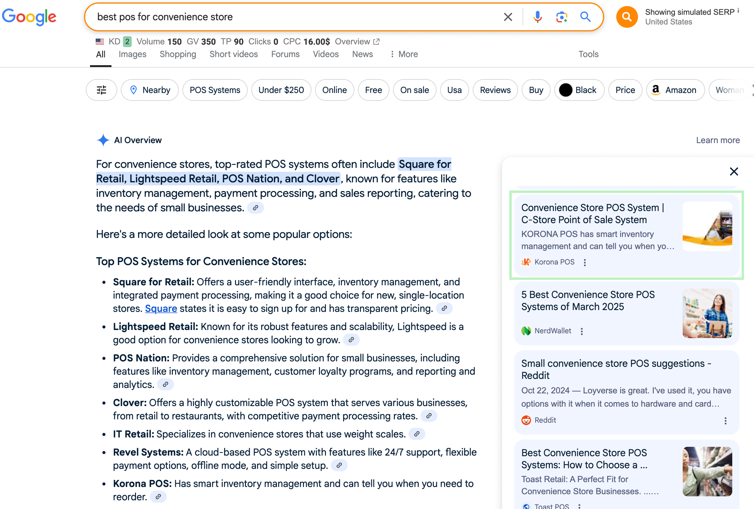Open Google Lens image search icon

coord(561,17)
